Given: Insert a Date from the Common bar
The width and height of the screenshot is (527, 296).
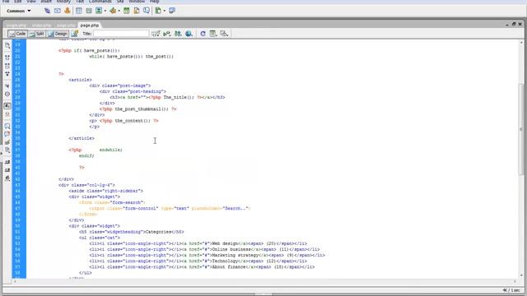Looking at the screenshot, I should coord(126,11).
